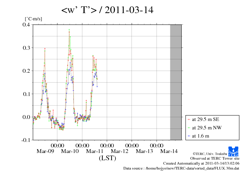Click the Mar-09 date label
This screenshot has width=245, height=173.
click(45, 151)
